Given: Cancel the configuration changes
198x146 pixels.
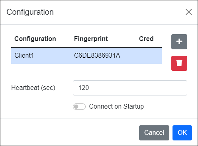Looking at the screenshot, I should (154, 133).
